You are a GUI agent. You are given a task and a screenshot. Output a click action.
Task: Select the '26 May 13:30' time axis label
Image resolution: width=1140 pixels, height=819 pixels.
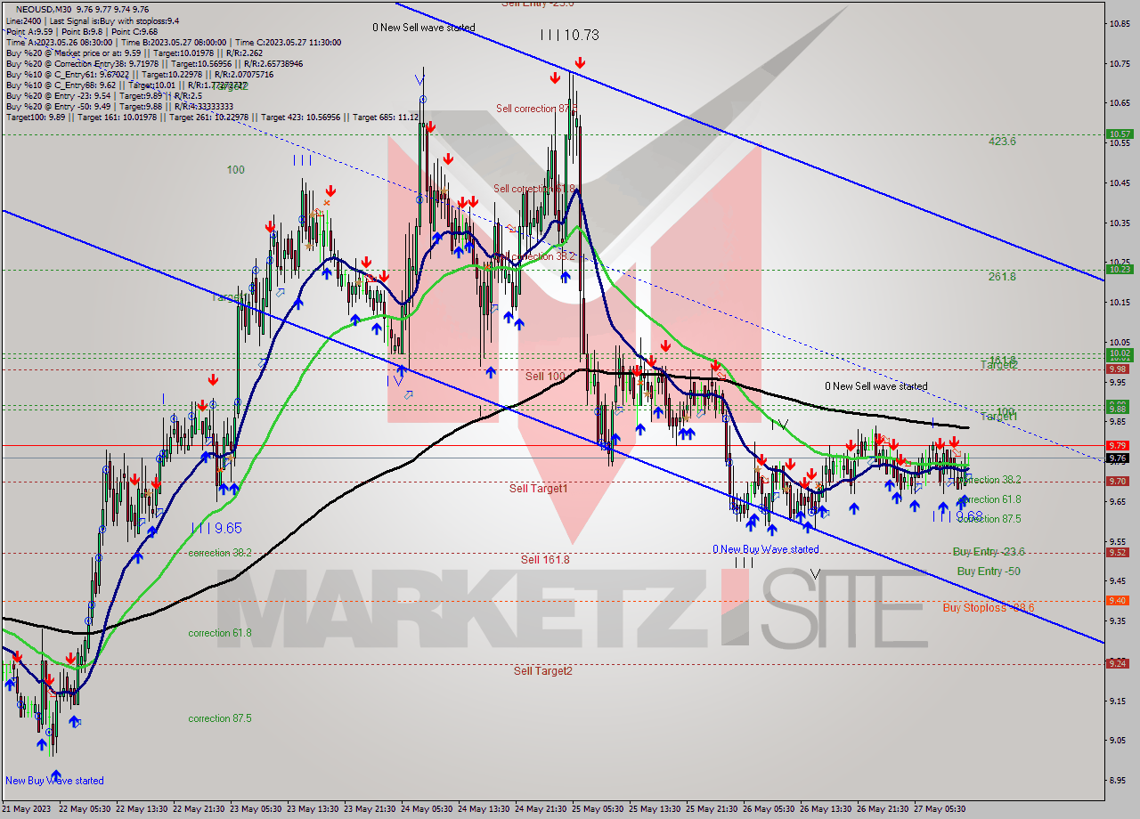pos(827,808)
